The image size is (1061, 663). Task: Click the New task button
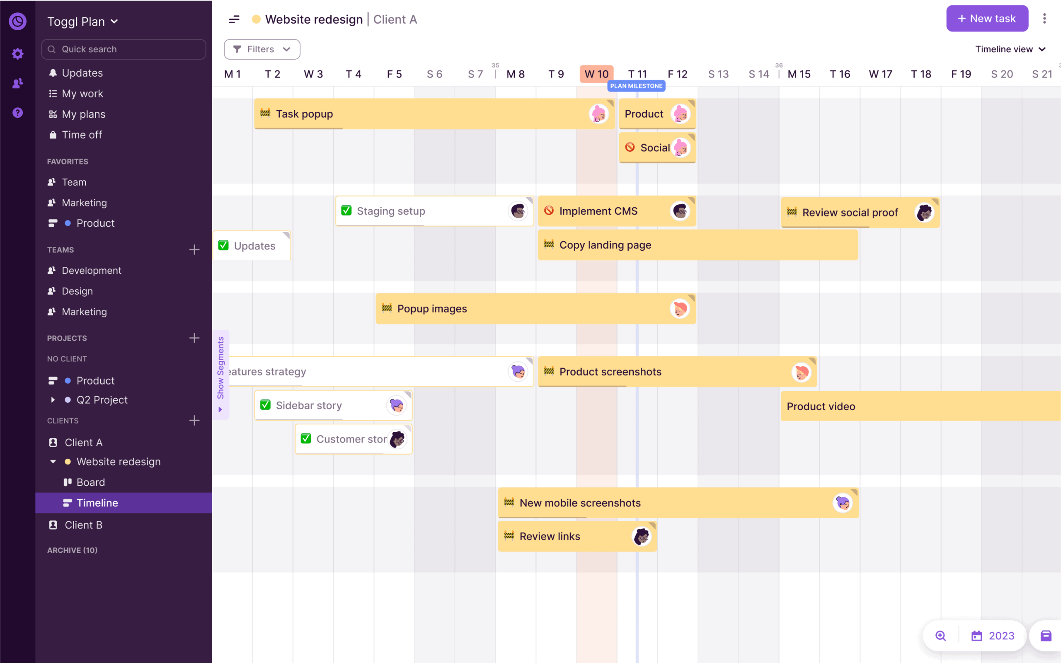[987, 18]
